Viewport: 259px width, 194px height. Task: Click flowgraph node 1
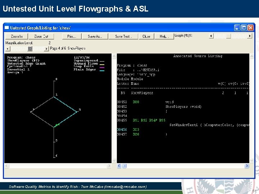(x=56, y=94)
